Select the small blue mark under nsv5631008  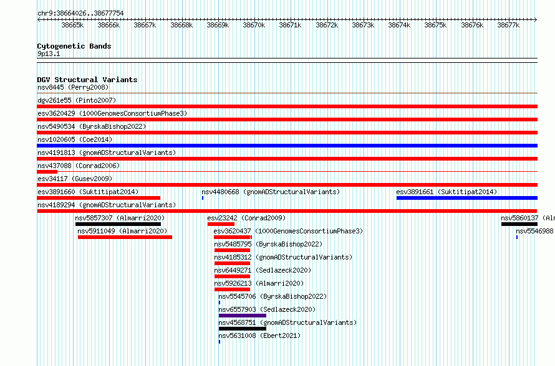point(220,342)
